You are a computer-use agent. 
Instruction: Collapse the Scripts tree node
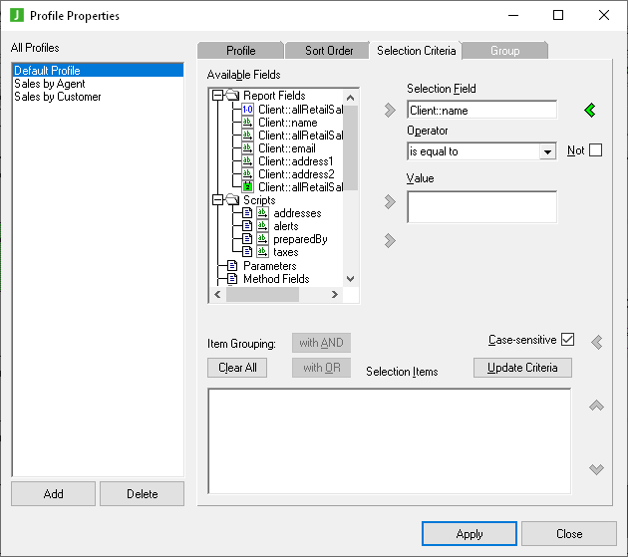tap(216, 200)
